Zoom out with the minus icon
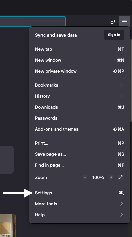The height and width of the screenshot is (237, 132). pos(85,177)
